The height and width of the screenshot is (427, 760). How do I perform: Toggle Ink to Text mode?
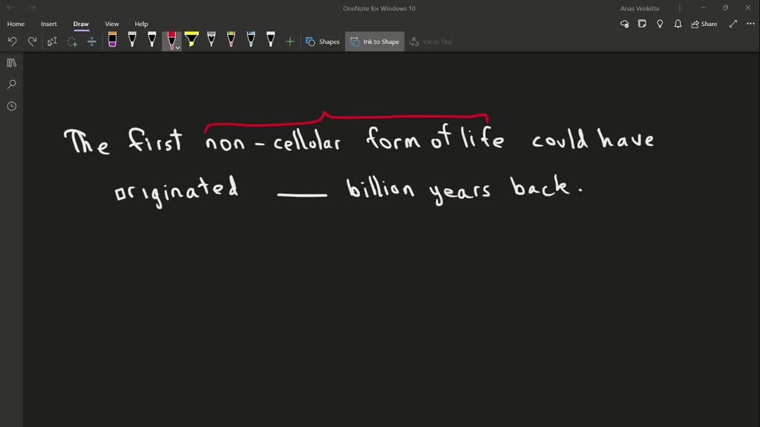coord(430,42)
